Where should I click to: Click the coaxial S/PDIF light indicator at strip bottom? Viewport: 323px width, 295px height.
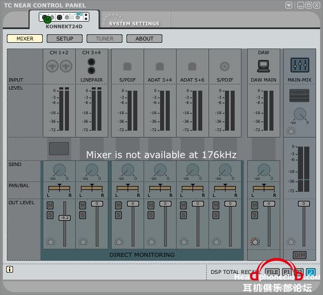click(216, 242)
